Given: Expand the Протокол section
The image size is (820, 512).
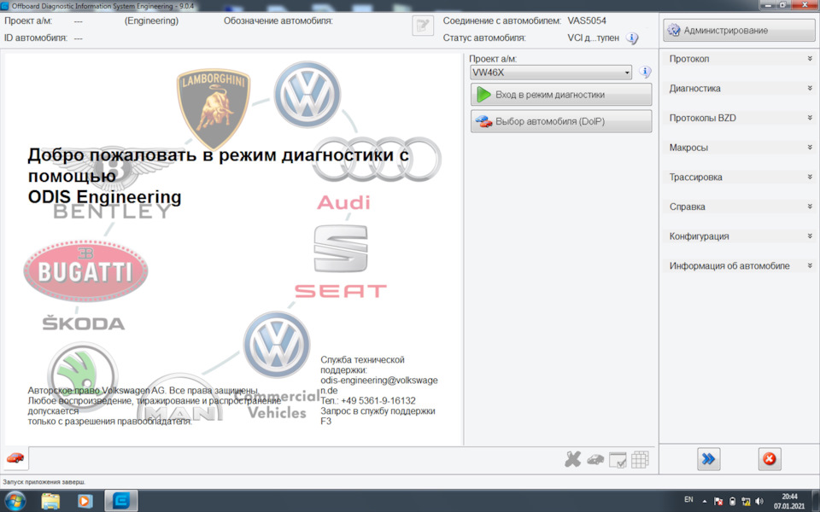Looking at the screenshot, I should (740, 59).
